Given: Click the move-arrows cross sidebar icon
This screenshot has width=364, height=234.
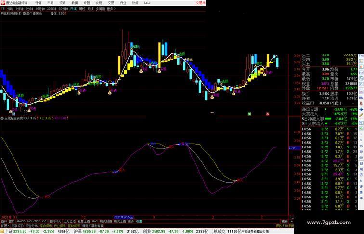Looking at the screenshot, I should click(x=361, y=109).
